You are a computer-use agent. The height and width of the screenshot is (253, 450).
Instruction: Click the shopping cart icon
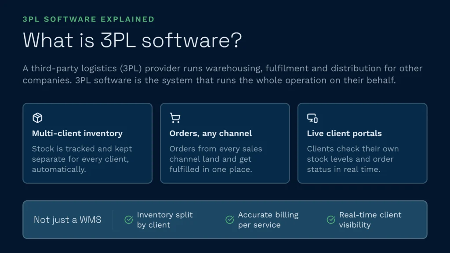point(175,118)
